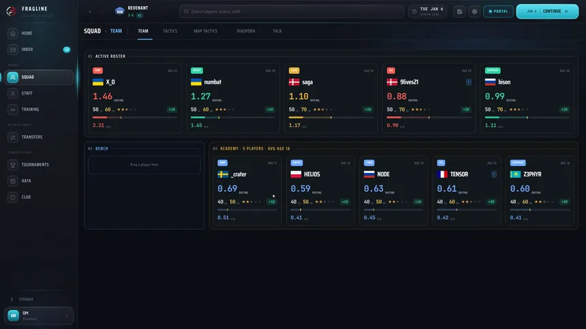Click the 1.46 rating on X_0
This screenshot has height=329, width=586.
[102, 97]
